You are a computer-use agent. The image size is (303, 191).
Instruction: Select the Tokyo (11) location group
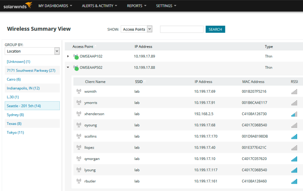(x=15, y=132)
